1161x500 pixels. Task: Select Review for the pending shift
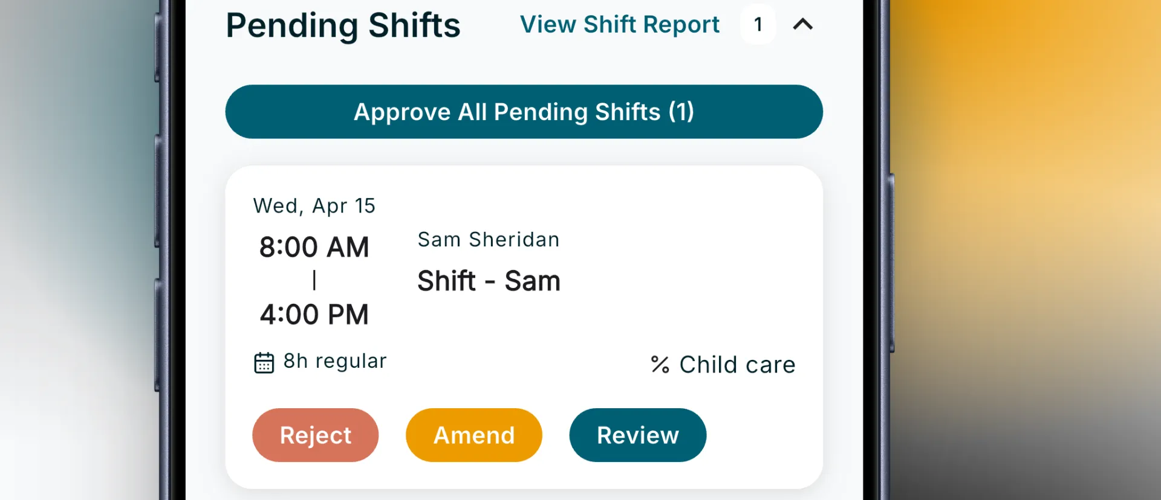(x=637, y=435)
